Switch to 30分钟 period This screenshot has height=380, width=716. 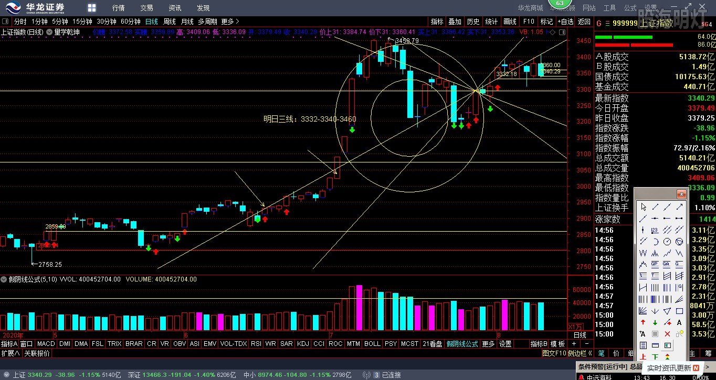tap(106, 21)
